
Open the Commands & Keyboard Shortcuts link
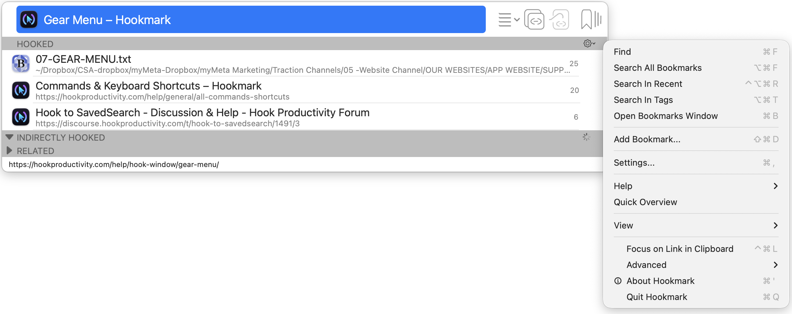pyautogui.click(x=148, y=86)
